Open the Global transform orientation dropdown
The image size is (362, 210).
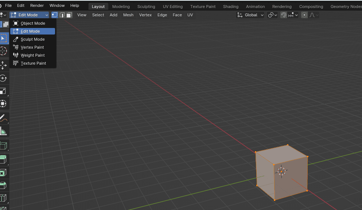tap(250, 15)
